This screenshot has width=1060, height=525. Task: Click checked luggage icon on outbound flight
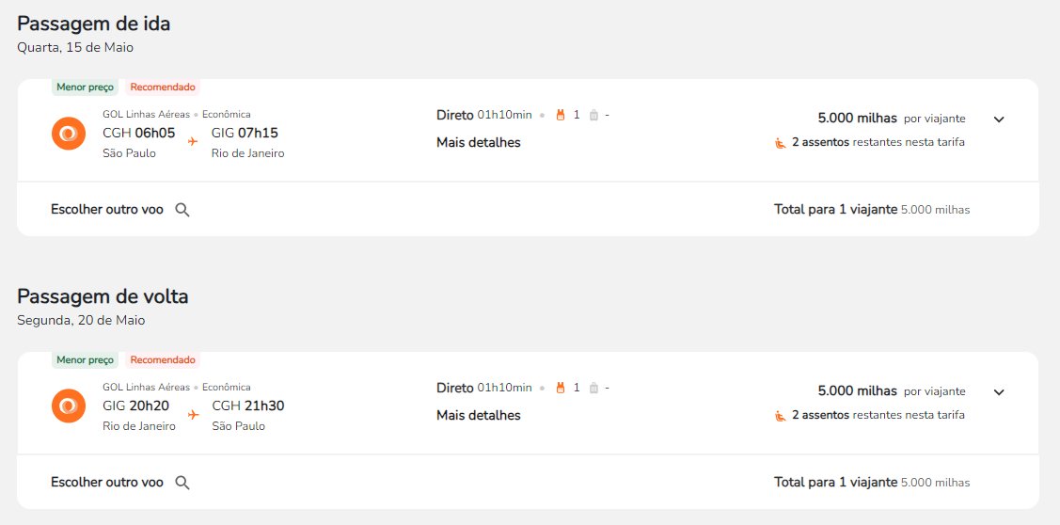point(593,115)
